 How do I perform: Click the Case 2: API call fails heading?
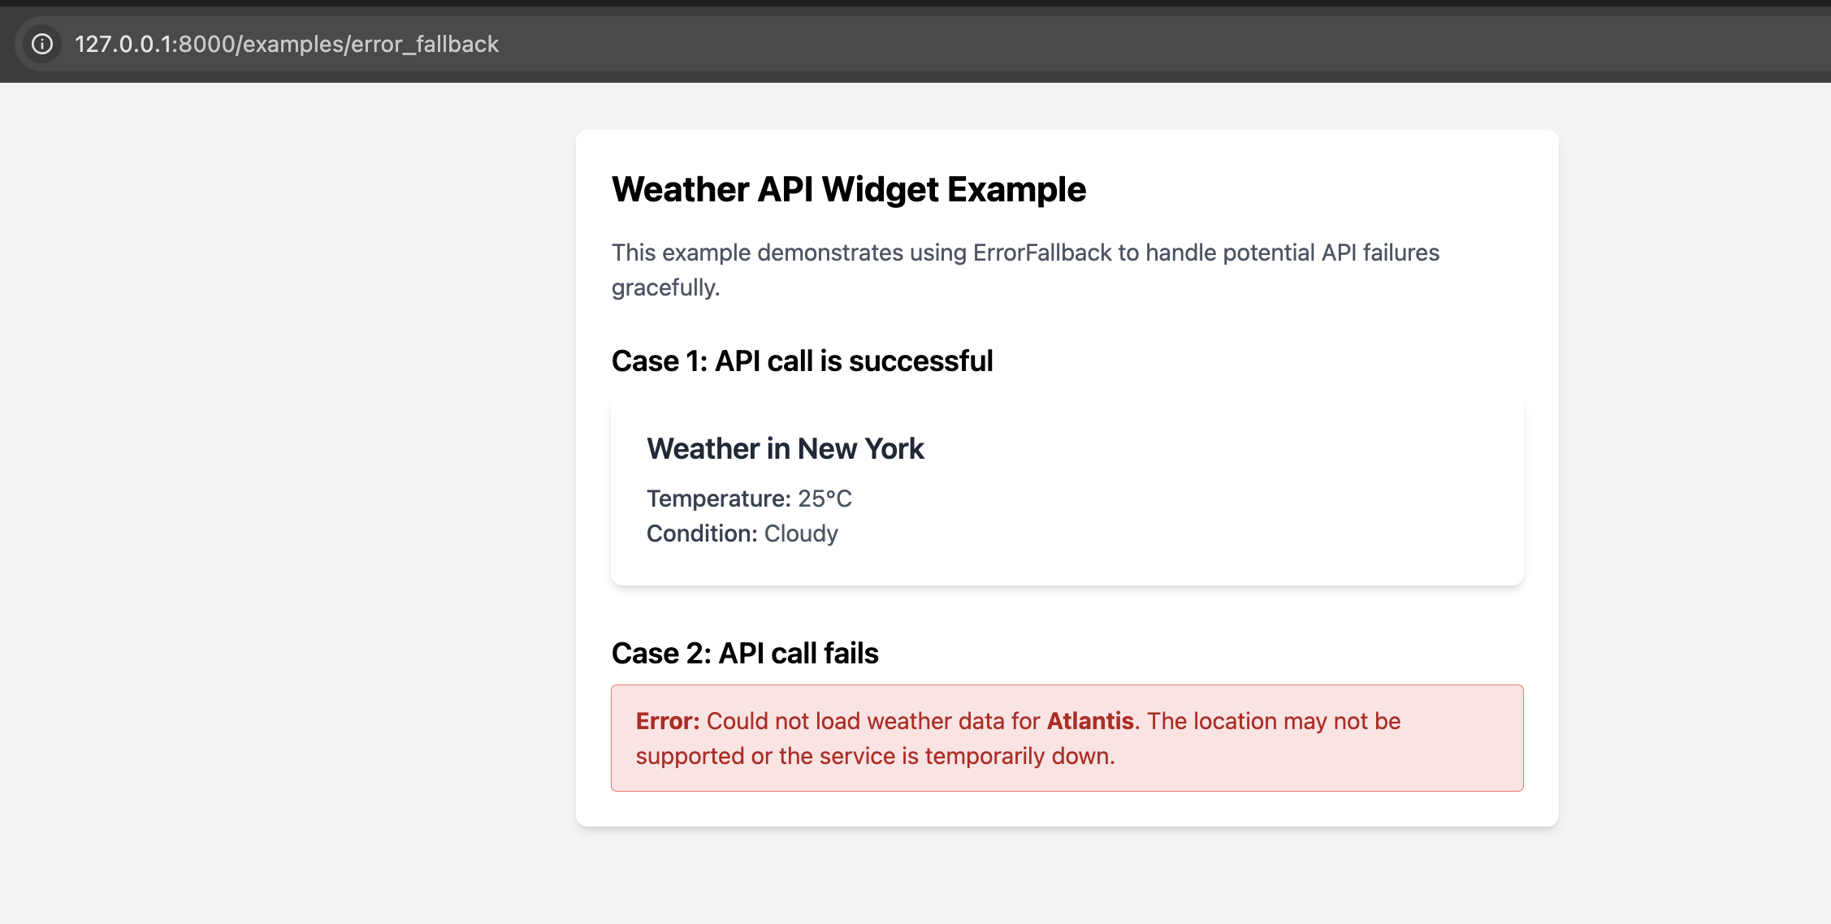coord(744,654)
